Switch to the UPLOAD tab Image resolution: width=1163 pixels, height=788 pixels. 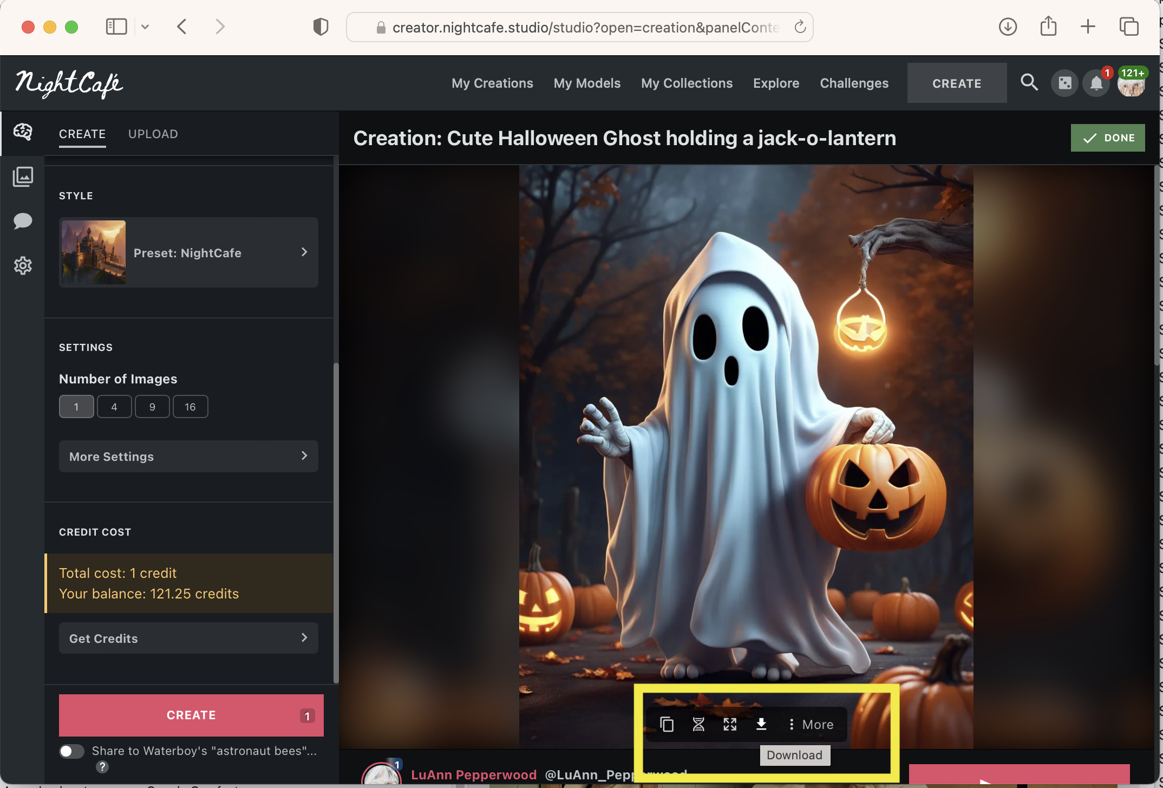click(x=153, y=134)
